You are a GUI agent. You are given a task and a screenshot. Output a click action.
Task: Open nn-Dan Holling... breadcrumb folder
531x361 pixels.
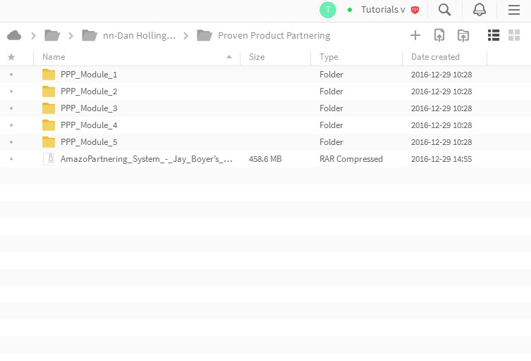pos(129,35)
